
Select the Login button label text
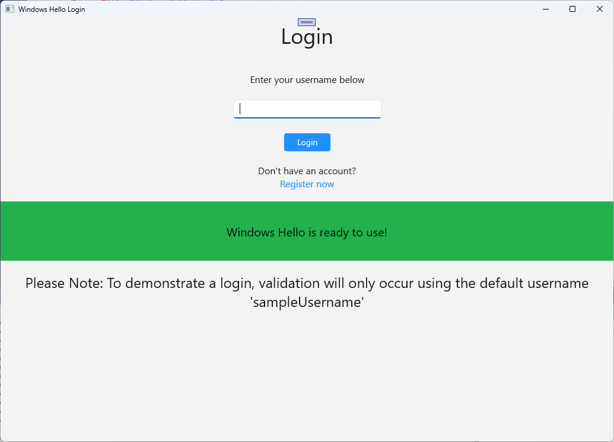click(307, 142)
